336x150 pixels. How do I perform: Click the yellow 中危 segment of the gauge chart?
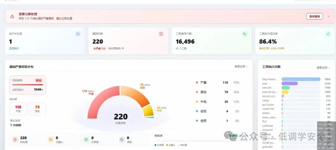pyautogui.click(x=148, y=111)
